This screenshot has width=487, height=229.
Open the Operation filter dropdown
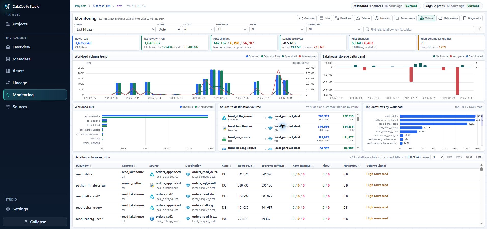coord(232,30)
